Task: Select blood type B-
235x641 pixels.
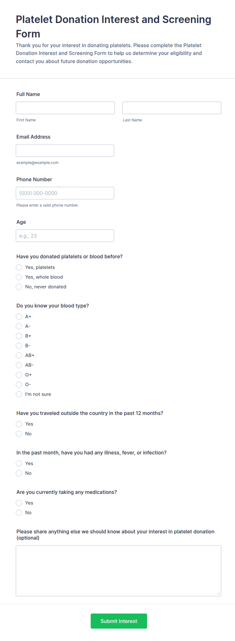Action: click(19, 346)
